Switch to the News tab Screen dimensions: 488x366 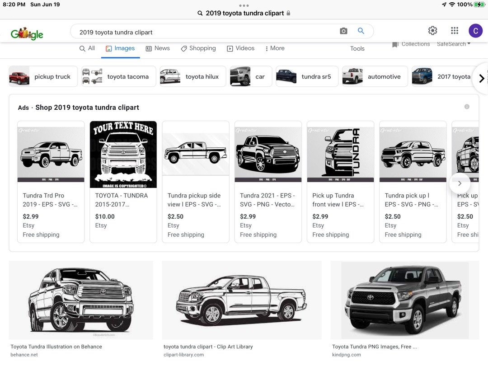pos(158,48)
